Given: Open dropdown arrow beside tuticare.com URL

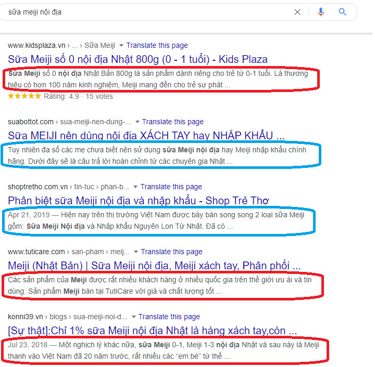Looking at the screenshot, I should tap(136, 252).
